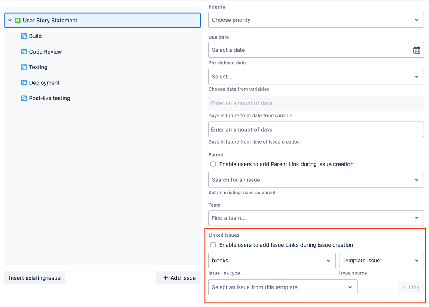The height and width of the screenshot is (307, 429).
Task: Click the Code Review task icon
Action: point(24,51)
